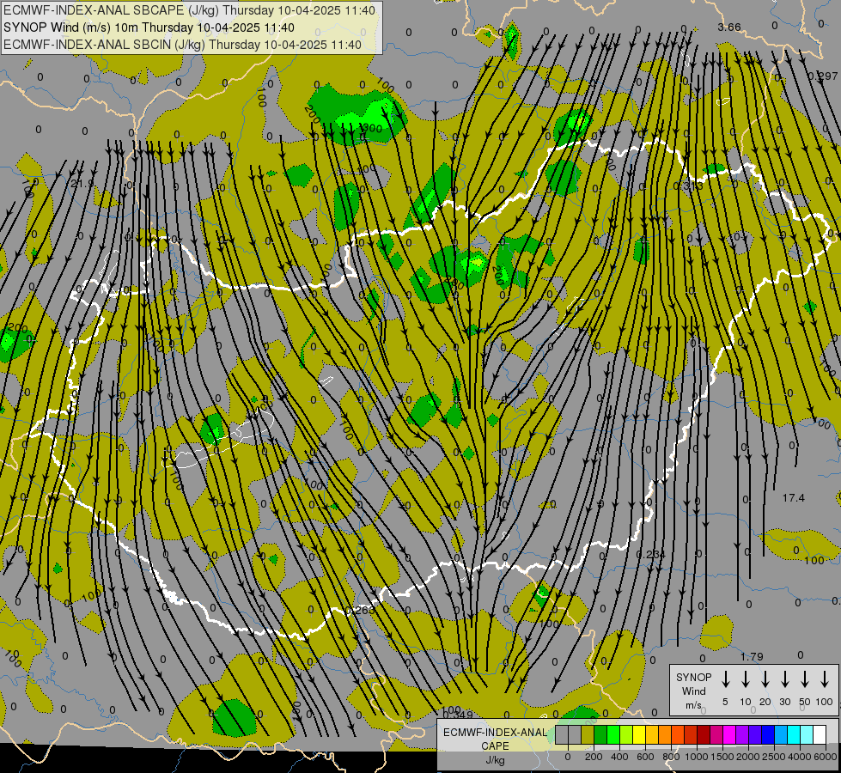
Task: Pick the dark green CAPE legend swatch
Action: coord(600,734)
